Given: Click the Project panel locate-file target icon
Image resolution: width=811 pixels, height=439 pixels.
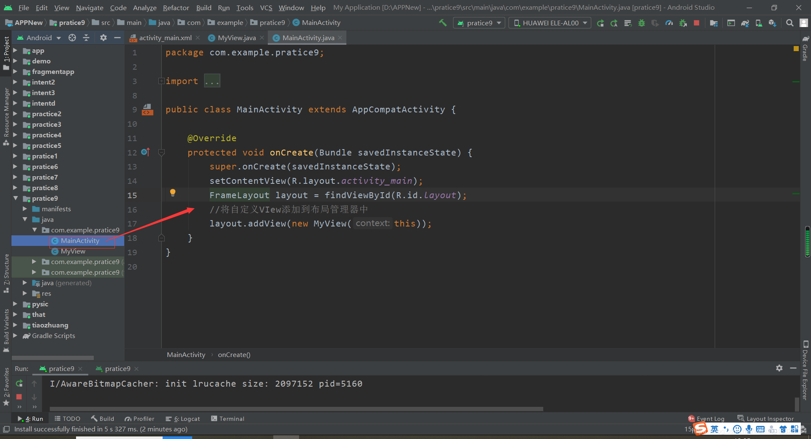Looking at the screenshot, I should pos(72,38).
